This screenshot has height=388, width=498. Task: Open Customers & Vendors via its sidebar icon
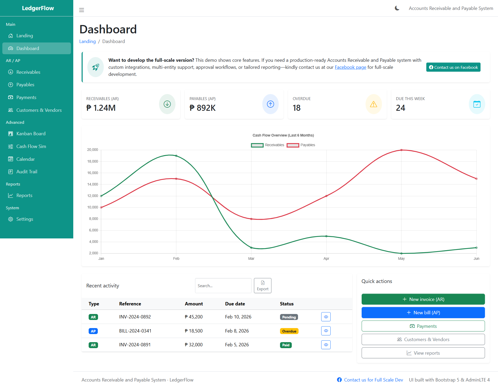10,110
